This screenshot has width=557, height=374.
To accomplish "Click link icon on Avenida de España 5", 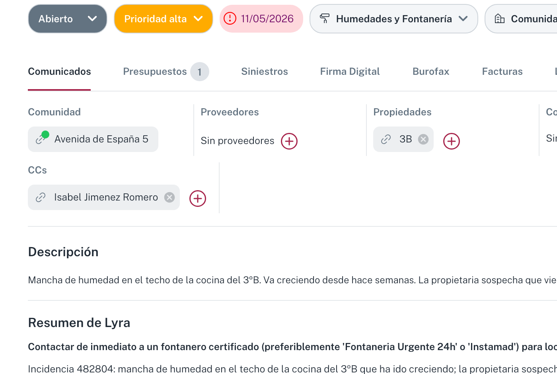I will pyautogui.click(x=41, y=138).
